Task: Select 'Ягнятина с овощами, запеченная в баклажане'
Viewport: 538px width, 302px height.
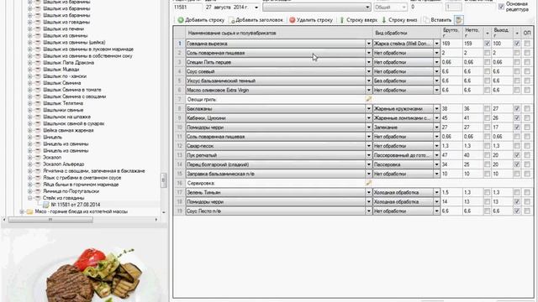Action: pyautogui.click(x=93, y=171)
